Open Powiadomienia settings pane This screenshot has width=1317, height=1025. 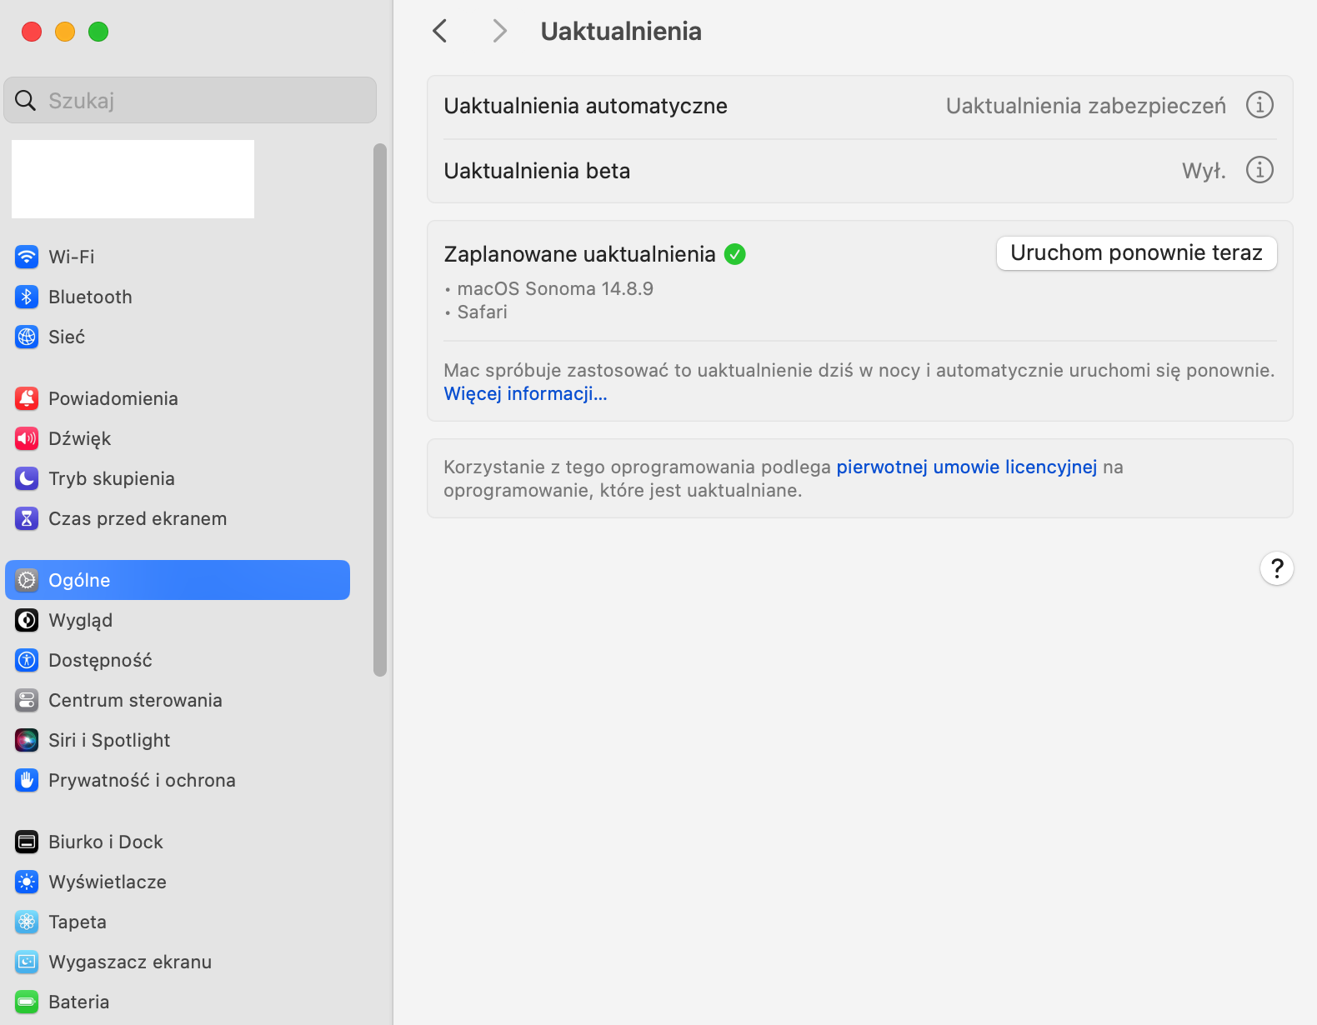click(x=178, y=398)
